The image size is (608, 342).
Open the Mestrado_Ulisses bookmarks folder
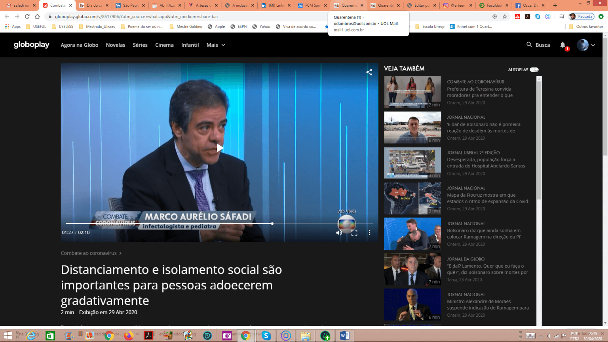tap(97, 27)
